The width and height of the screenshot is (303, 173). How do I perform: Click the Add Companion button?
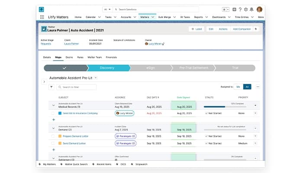tap(242, 29)
